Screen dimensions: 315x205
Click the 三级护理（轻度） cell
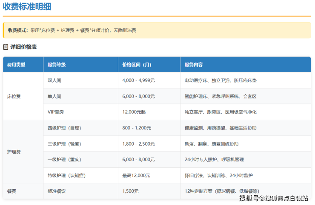(64, 144)
